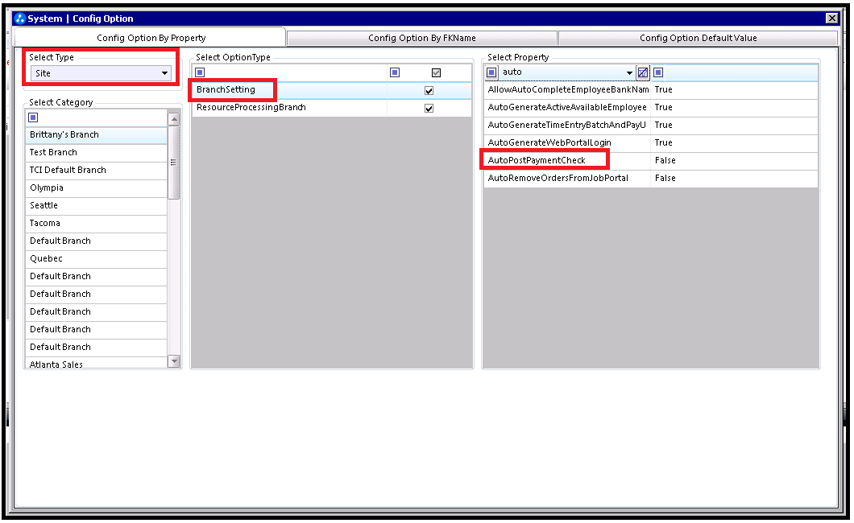Toggle the BranchSetting checkbox
Viewport: 854px width, 523px height.
[429, 91]
